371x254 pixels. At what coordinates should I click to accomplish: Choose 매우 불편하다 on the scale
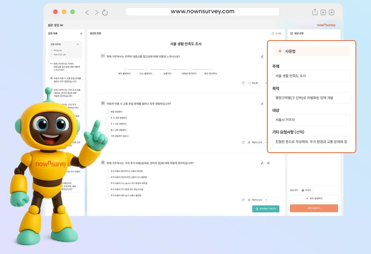coord(125,69)
